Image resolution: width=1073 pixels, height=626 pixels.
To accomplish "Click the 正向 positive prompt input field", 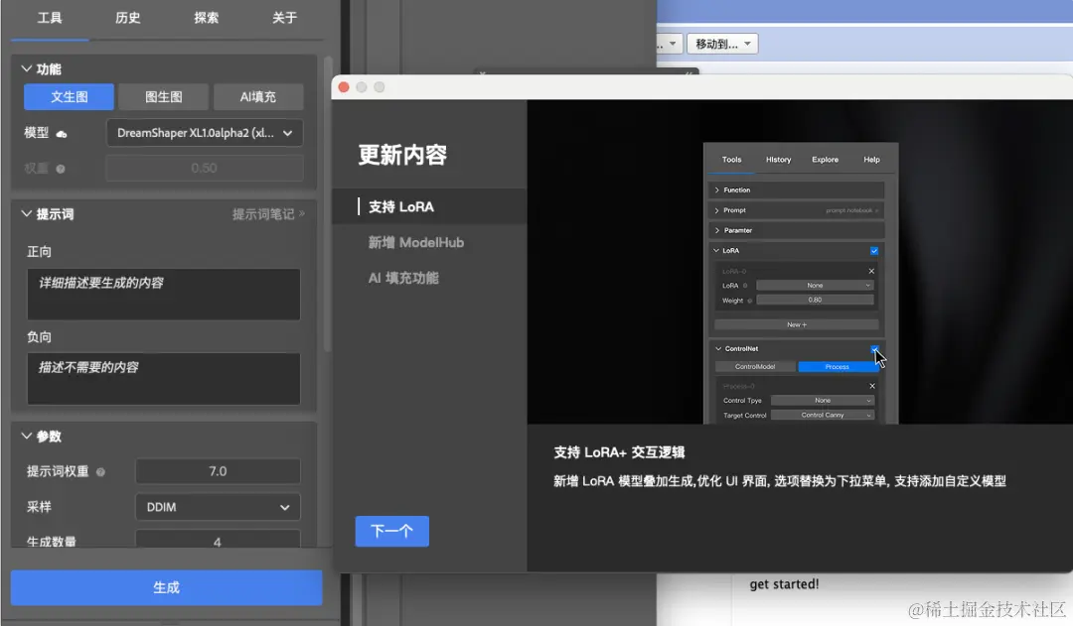I will (163, 294).
